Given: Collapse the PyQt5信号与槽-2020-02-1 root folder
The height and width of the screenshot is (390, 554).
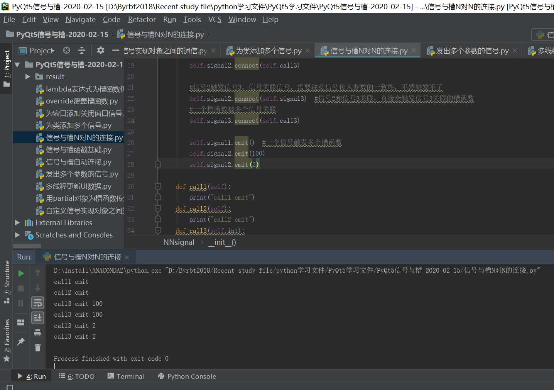Looking at the screenshot, I should point(17,64).
